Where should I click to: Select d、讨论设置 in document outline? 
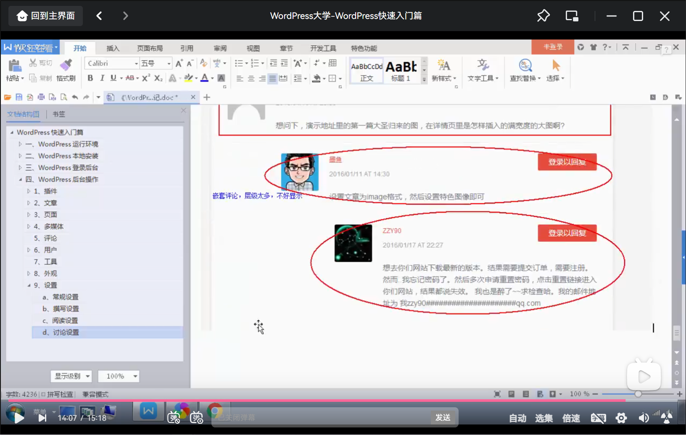pos(107,332)
